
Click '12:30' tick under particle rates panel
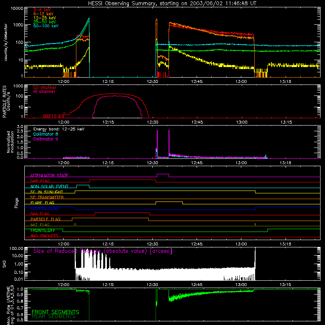click(153, 122)
